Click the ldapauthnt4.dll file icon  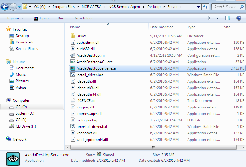coord(73,94)
